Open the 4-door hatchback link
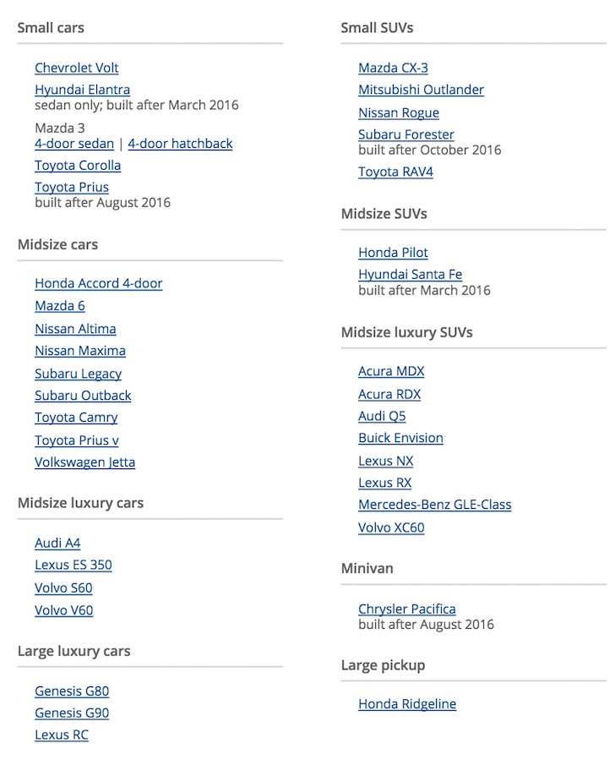 [180, 144]
